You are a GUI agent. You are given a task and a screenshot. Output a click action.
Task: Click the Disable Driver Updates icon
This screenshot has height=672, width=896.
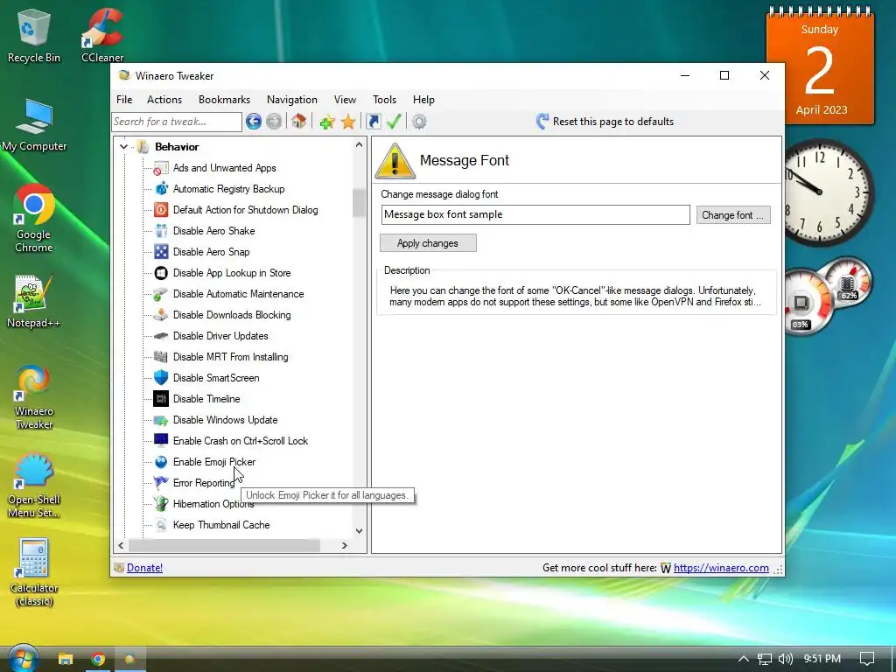pos(161,336)
